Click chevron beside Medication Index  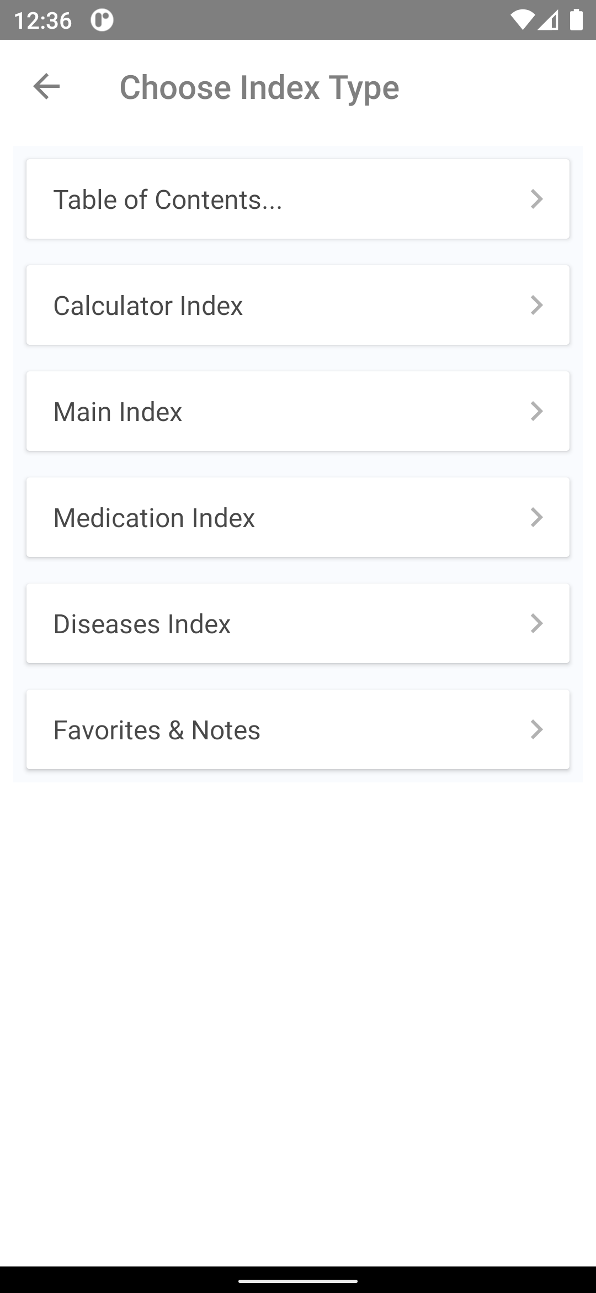536,517
